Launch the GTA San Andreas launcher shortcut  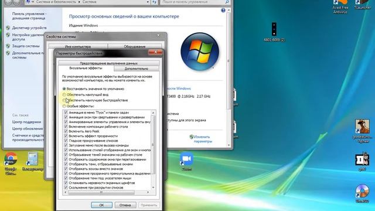point(362,131)
